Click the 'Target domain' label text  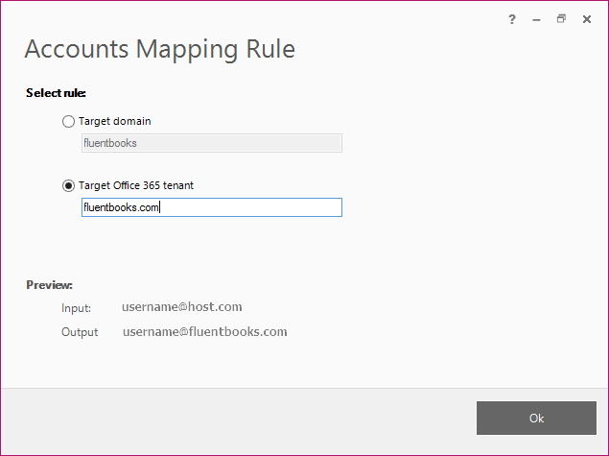pyautogui.click(x=114, y=121)
